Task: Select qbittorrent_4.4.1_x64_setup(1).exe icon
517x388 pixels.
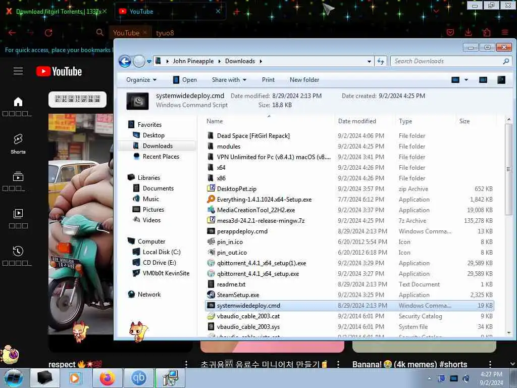Action: (x=211, y=263)
